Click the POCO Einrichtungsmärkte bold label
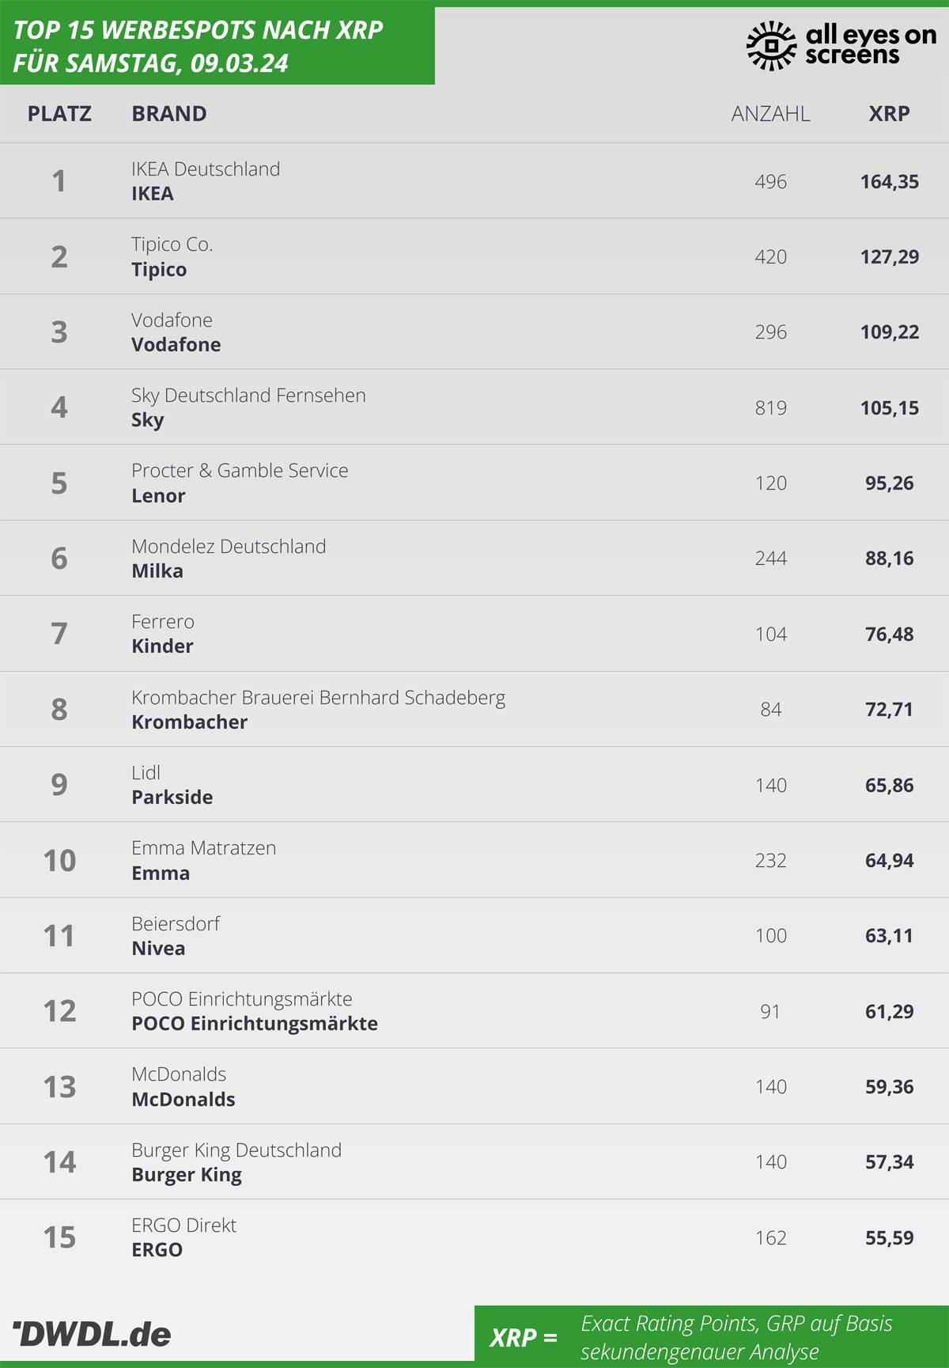The width and height of the screenshot is (949, 1368). point(255,1024)
